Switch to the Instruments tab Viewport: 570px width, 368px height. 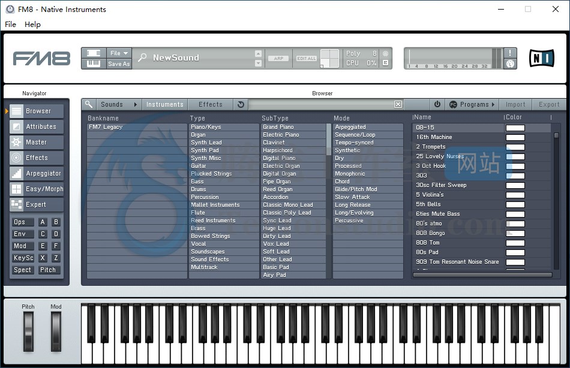click(164, 105)
